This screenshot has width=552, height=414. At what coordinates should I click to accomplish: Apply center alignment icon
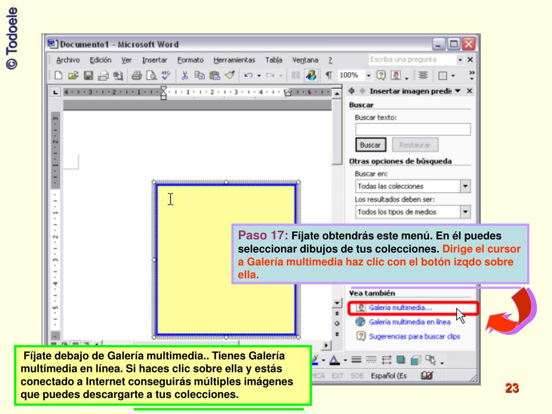click(423, 75)
